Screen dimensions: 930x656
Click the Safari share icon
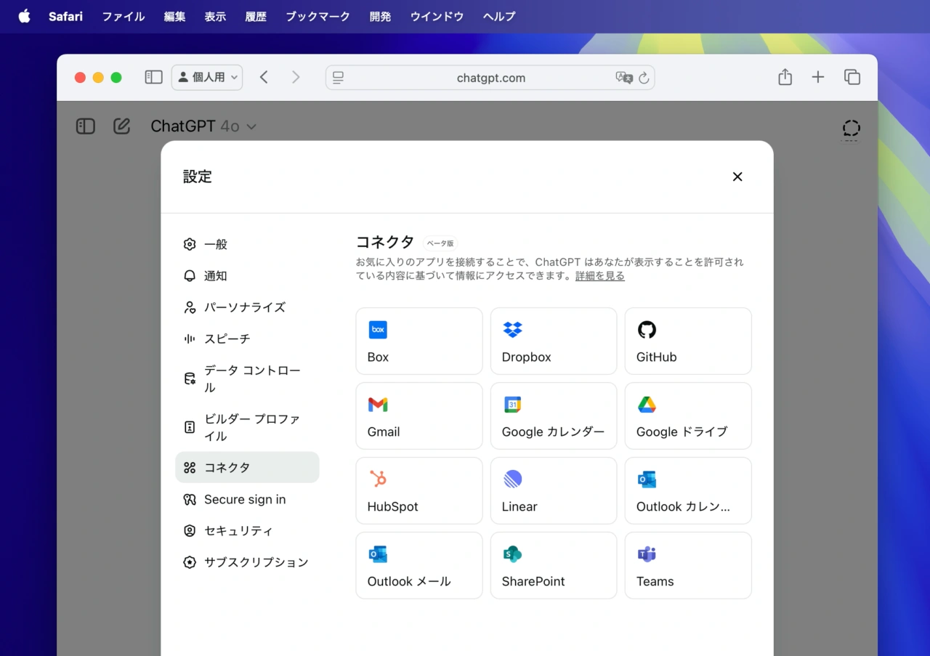pos(785,77)
